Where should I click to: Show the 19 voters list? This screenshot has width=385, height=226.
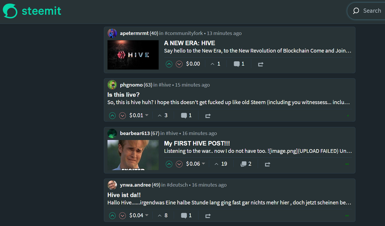coord(221,164)
